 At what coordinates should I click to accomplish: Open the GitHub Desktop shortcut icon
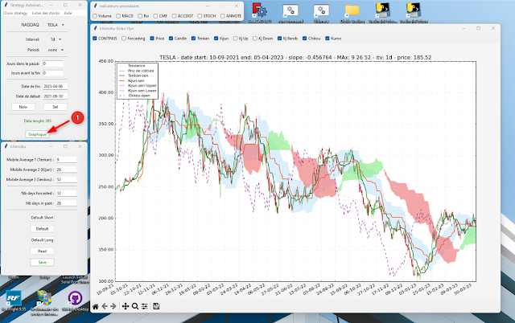pyautogui.click(x=75, y=299)
